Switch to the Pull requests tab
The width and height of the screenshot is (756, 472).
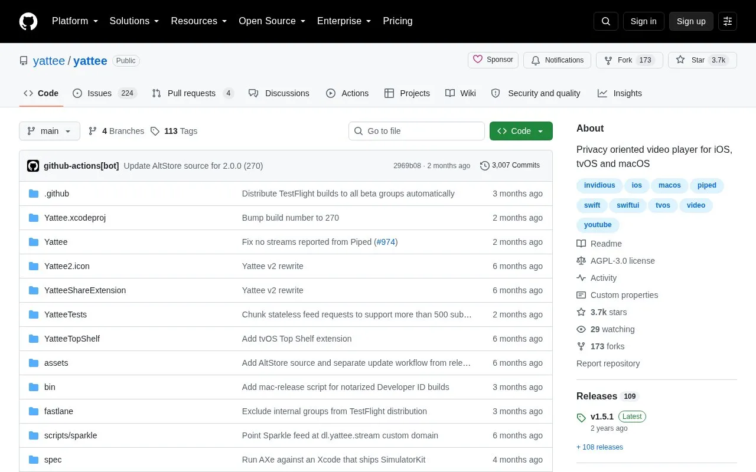pyautogui.click(x=193, y=93)
